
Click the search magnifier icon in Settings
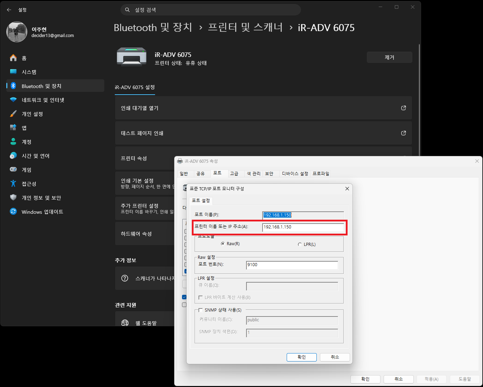[127, 10]
